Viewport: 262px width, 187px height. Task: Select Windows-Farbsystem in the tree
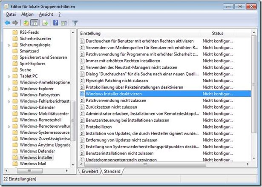(x=40, y=95)
